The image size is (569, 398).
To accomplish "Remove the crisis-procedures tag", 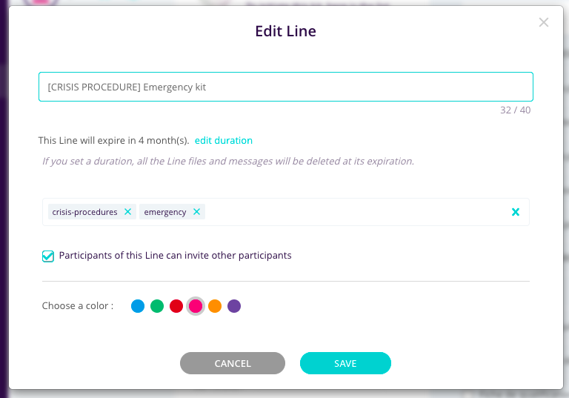I will pyautogui.click(x=128, y=212).
